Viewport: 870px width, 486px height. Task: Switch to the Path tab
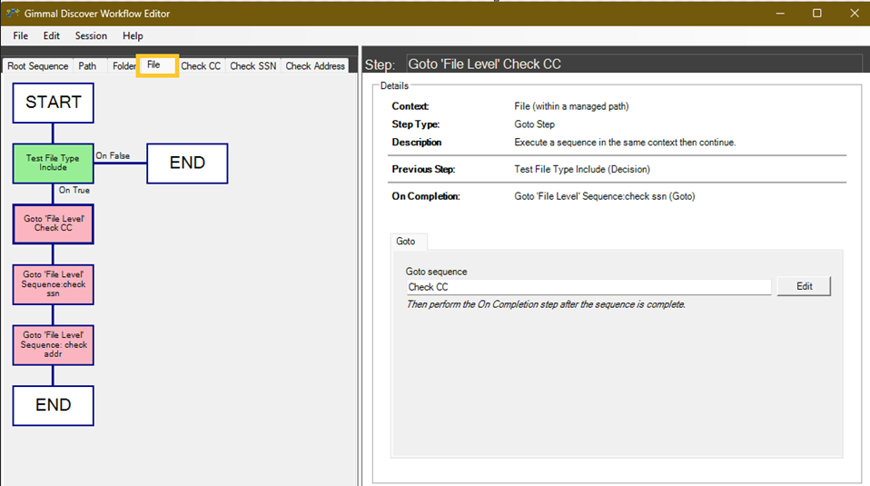pyautogui.click(x=87, y=66)
